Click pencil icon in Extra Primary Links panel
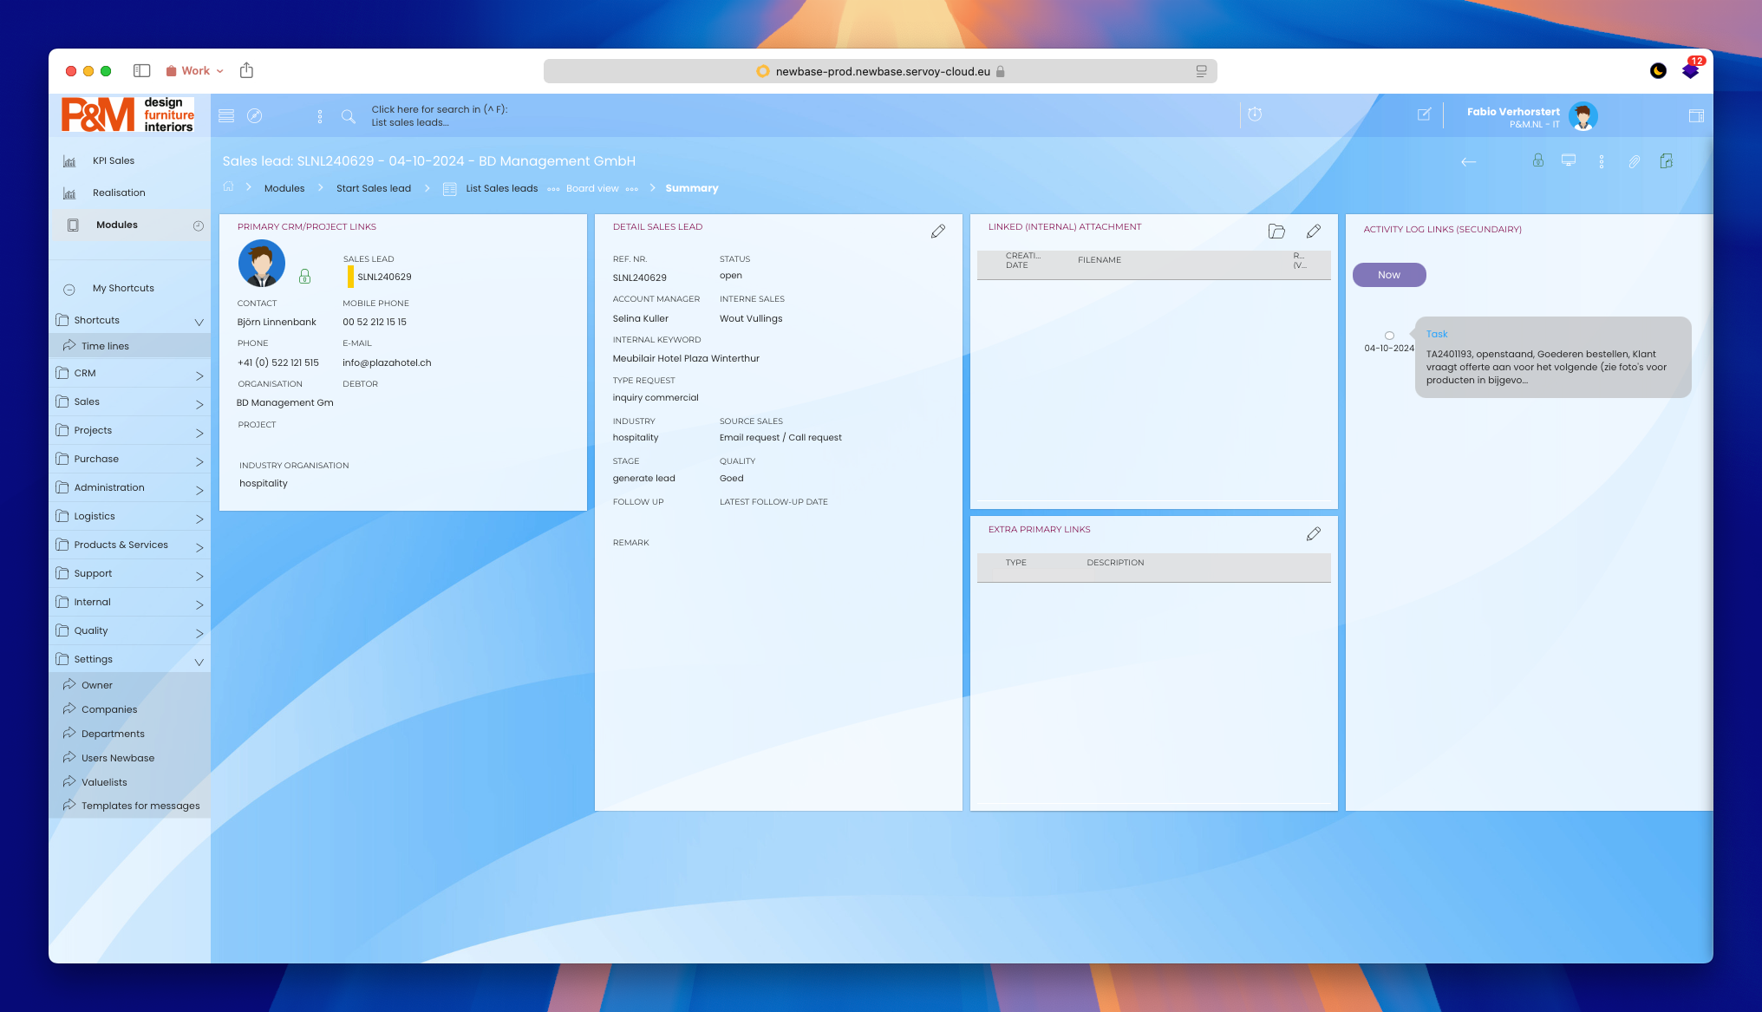This screenshot has width=1762, height=1012. pyautogui.click(x=1313, y=534)
